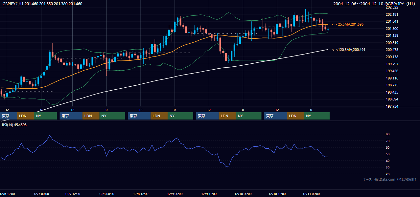Click the last 東京 session block
Image resolution: width=420 pixels, height=197 pixels.
point(276,116)
